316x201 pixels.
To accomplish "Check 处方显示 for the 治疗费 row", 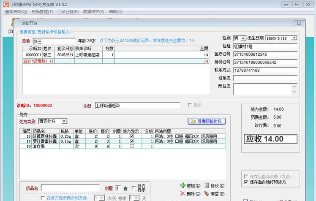I will pos(132,146).
